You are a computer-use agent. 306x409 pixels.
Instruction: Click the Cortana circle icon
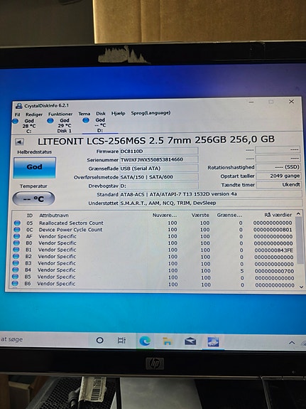coord(99,340)
